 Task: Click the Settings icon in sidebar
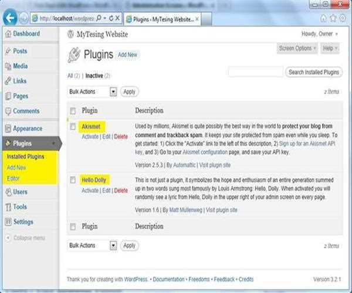7,222
